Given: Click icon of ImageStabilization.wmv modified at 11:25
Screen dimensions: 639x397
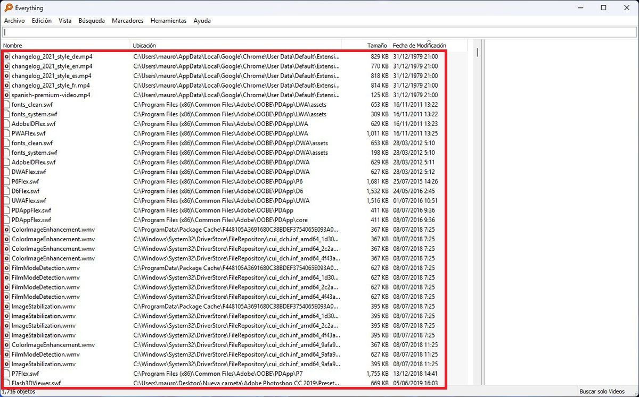Looking at the screenshot, I should pos(7,364).
